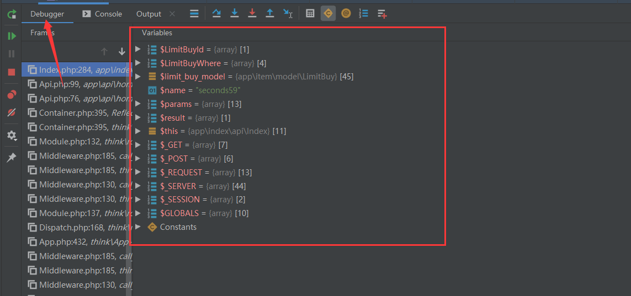Switch to the Console tab
Viewport: 631px width, 296px height.
coord(102,14)
